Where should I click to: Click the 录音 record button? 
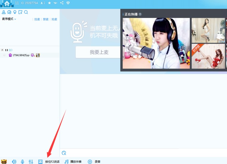tap(97, 162)
